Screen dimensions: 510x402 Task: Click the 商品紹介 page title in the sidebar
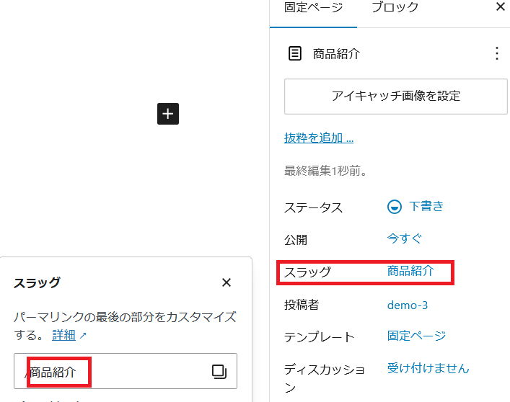coord(336,54)
